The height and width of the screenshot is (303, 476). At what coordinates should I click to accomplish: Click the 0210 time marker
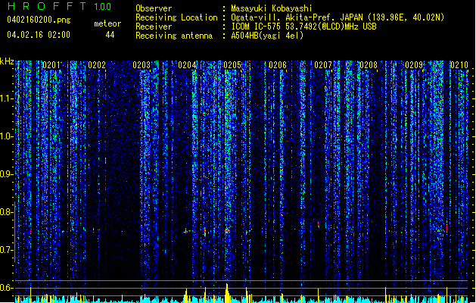pos(459,65)
